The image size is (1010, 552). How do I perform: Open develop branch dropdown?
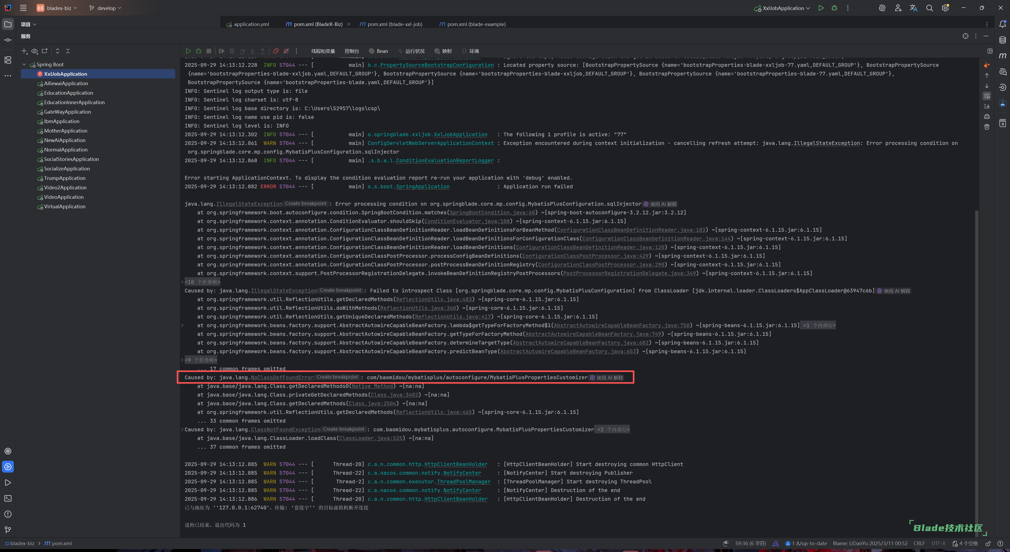105,8
